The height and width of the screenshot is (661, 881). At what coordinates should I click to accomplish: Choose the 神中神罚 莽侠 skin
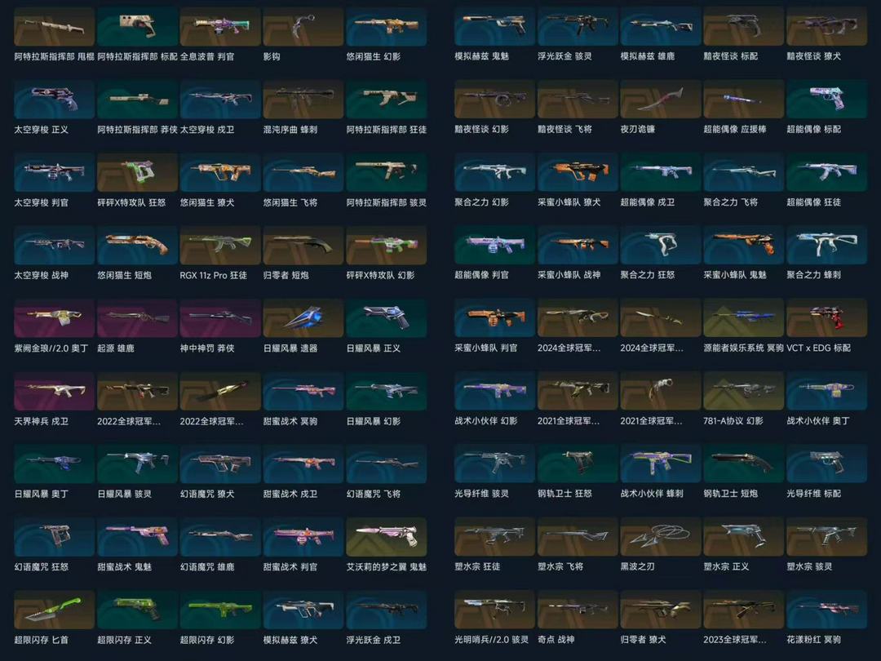(x=219, y=318)
